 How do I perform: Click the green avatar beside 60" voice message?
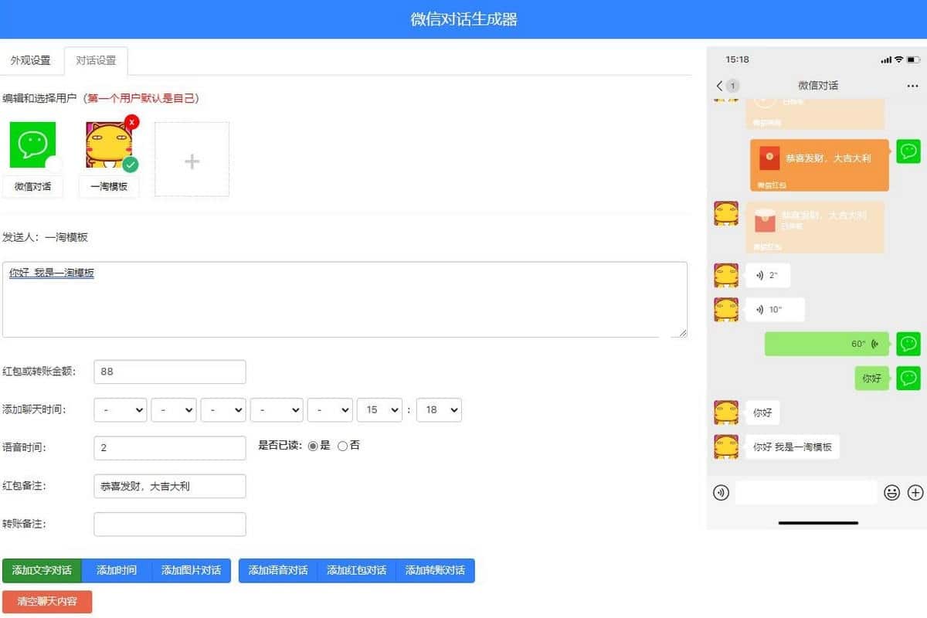pyautogui.click(x=908, y=344)
